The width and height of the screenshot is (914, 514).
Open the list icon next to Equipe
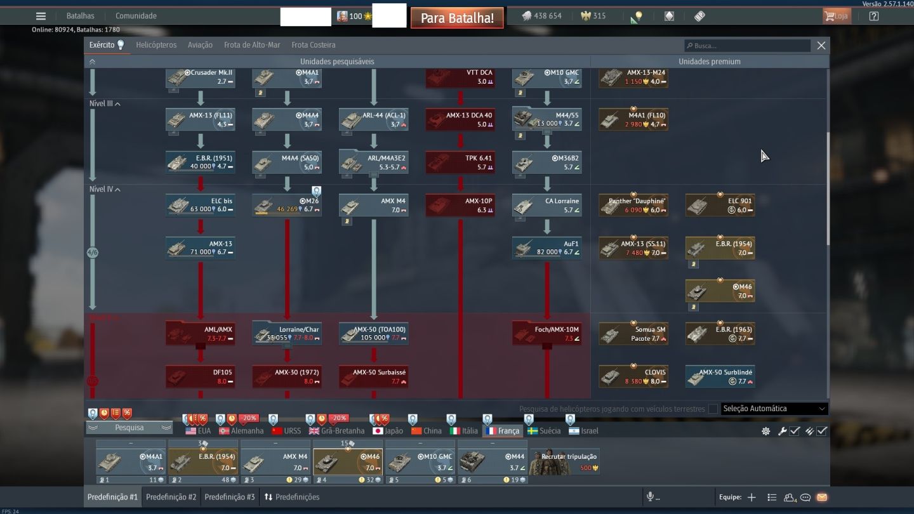click(772, 498)
